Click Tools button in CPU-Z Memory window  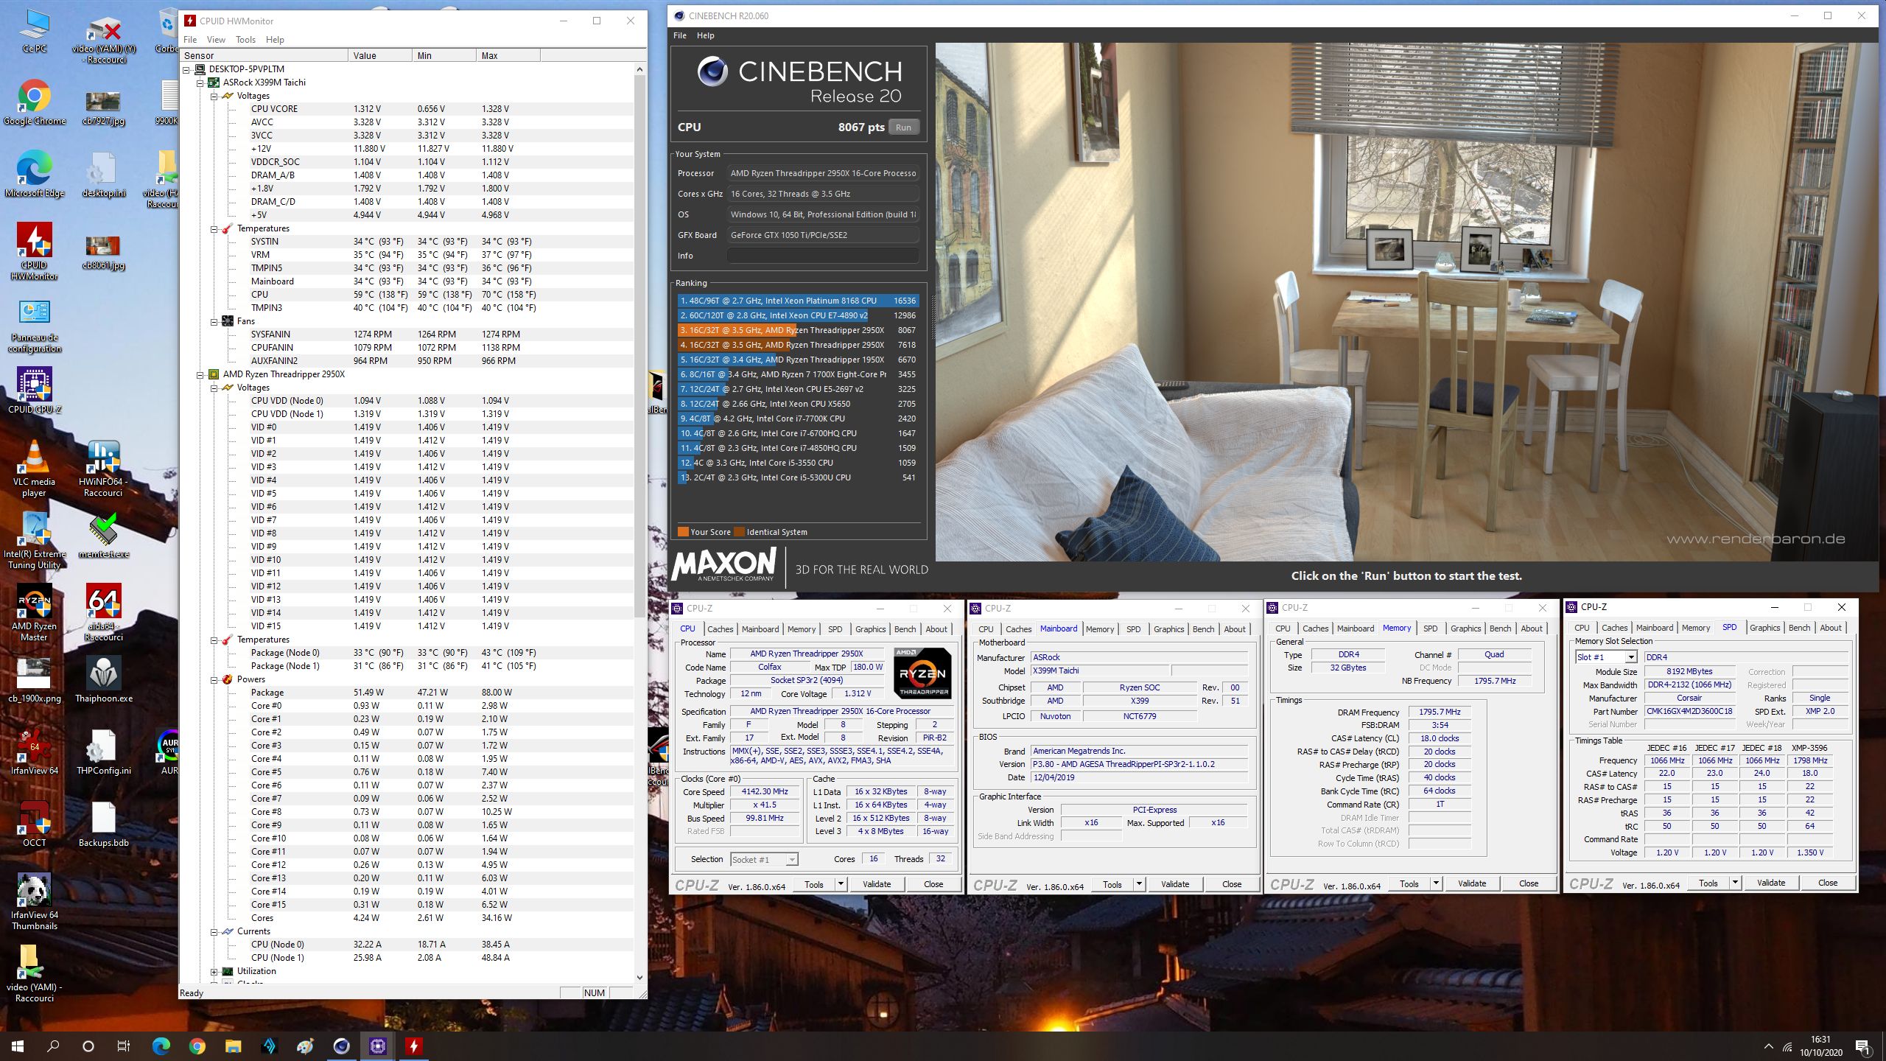(1409, 883)
